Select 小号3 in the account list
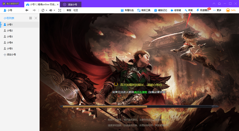 click(20, 37)
